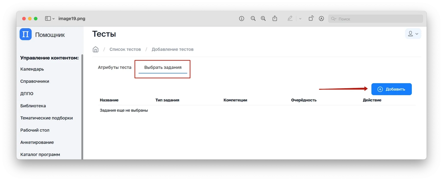Screen dimensions: 443x181
Task: Rotate the image with the rotate icon
Action: click(311, 18)
